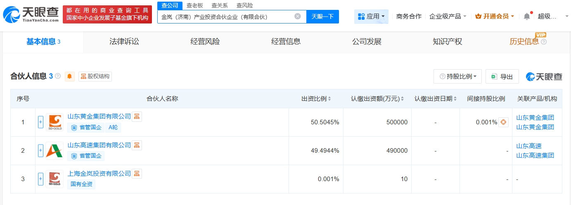Click the 山东高速集团 company logo
Screen dimensions: 571x205
[54, 151]
